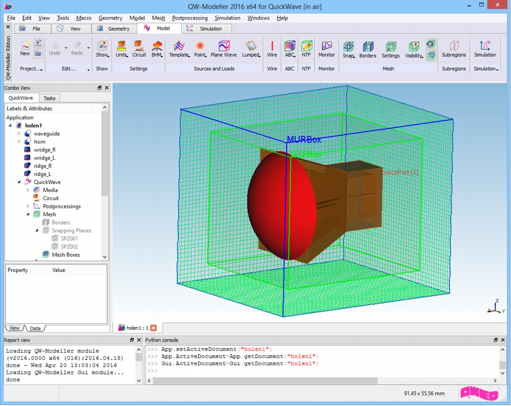Select the Mesh Boxes tree item

pyautogui.click(x=66, y=255)
